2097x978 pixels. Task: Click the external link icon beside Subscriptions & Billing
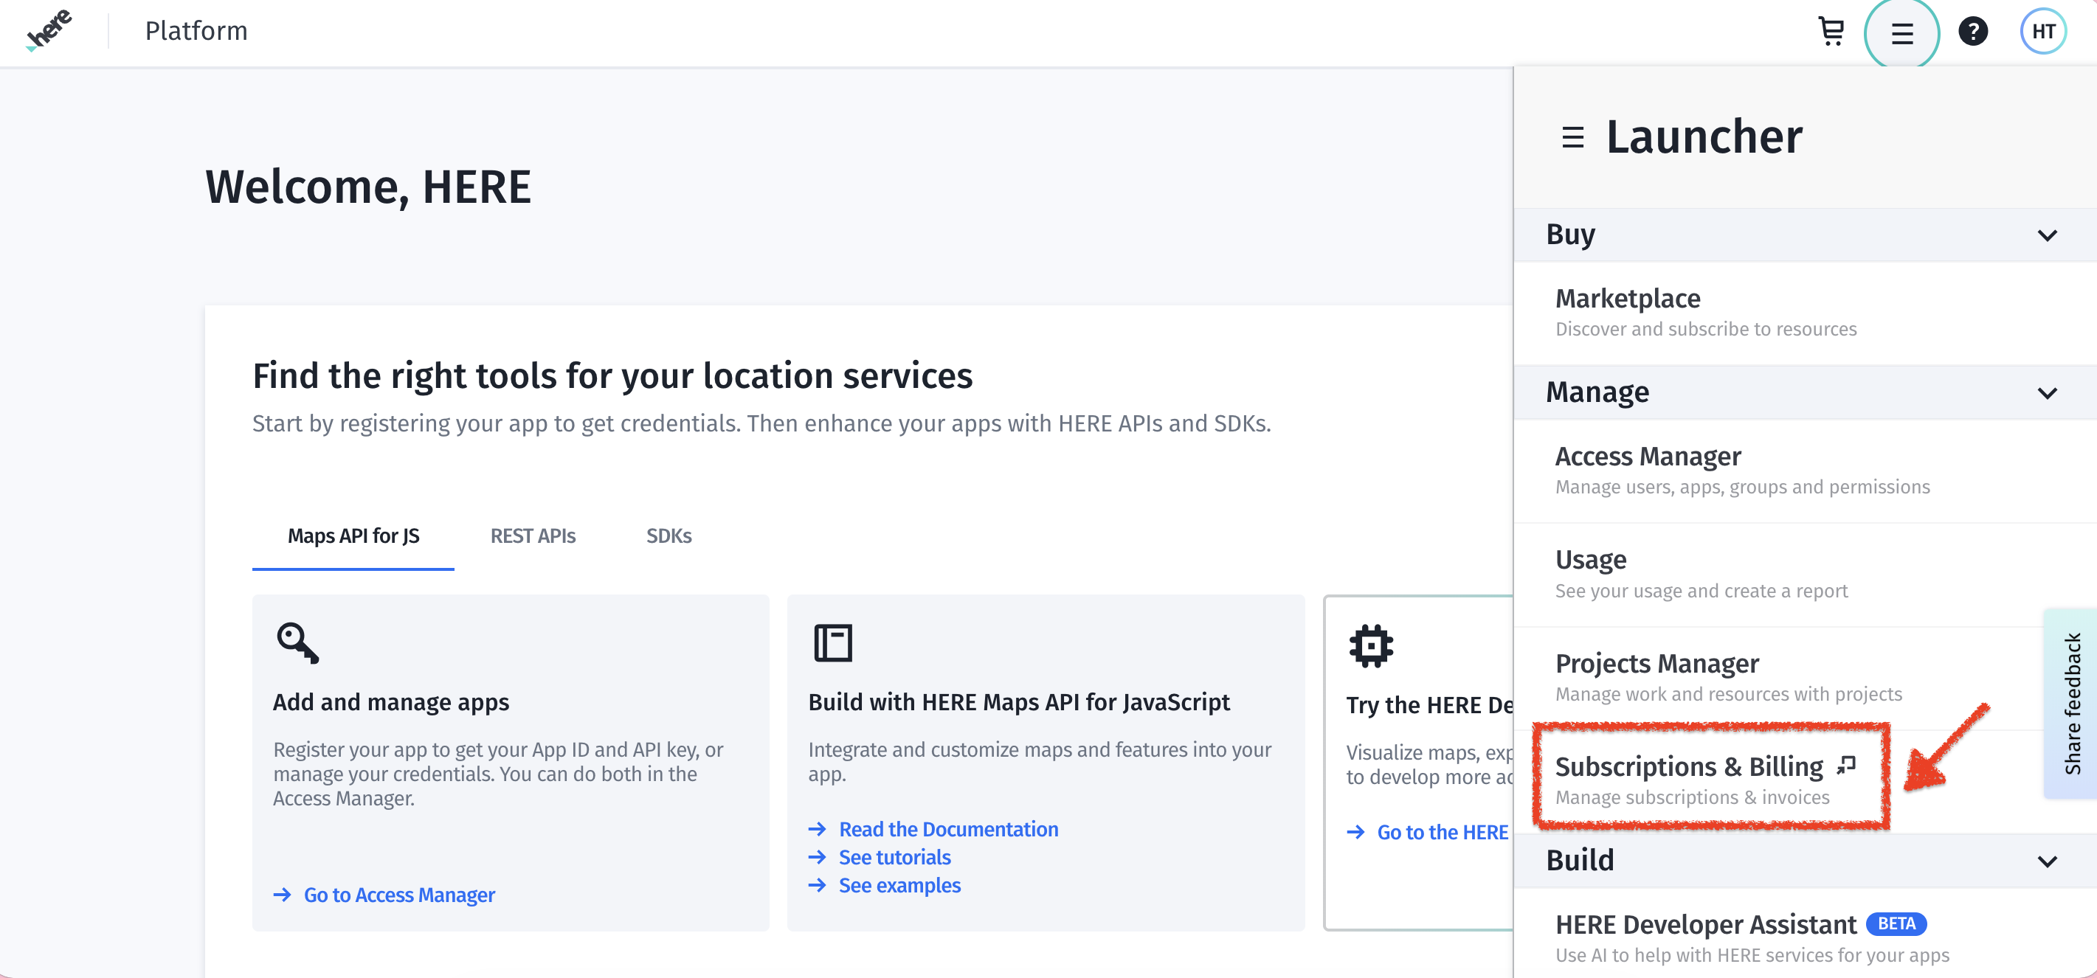pos(1846,765)
